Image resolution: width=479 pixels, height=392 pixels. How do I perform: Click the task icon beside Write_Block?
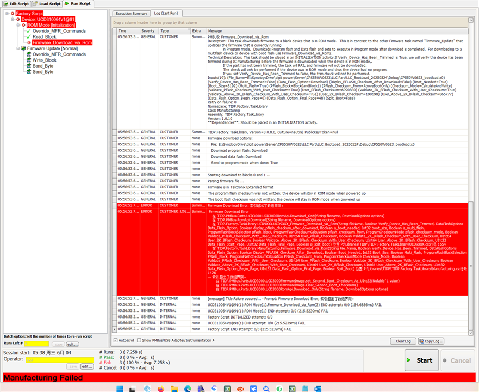click(x=29, y=60)
